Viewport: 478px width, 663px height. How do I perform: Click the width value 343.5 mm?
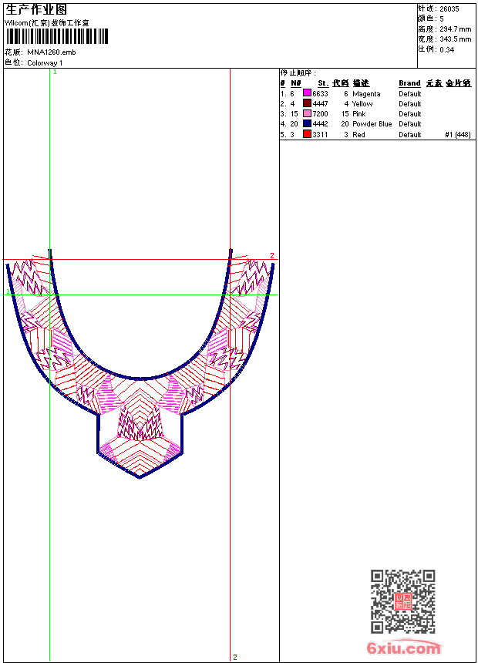click(456, 39)
